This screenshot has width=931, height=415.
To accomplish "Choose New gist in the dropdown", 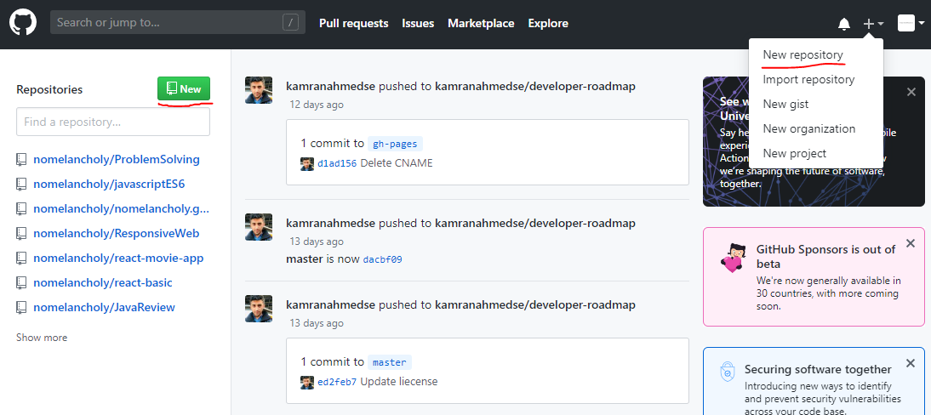I will tap(785, 104).
